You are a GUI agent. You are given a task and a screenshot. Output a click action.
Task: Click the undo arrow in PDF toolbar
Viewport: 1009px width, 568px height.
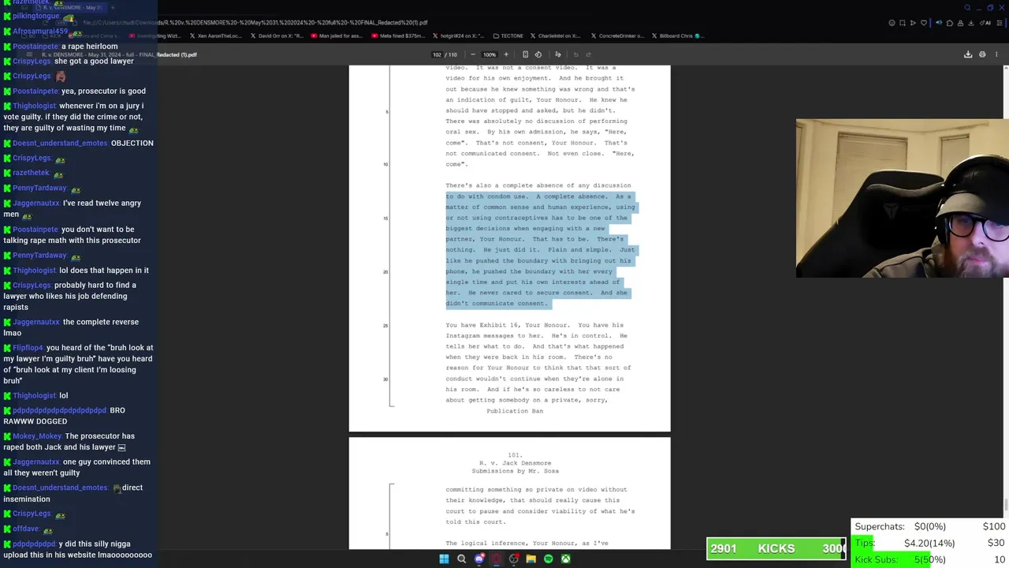575,54
